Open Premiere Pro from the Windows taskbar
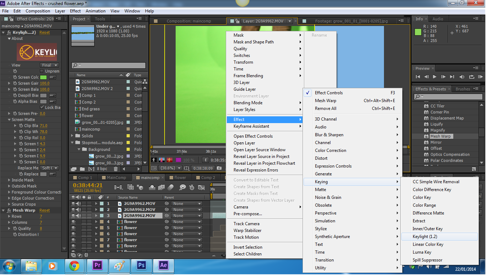486x275 pixels. coord(97,266)
